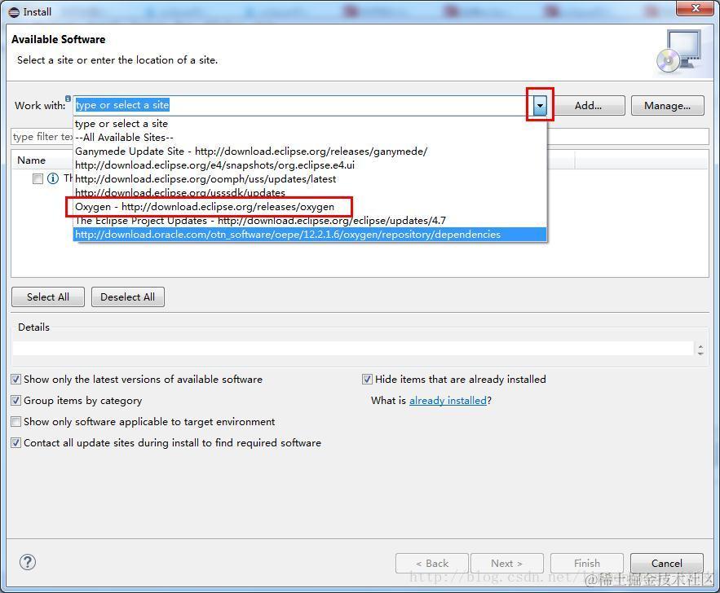Open help via the question mark icon
The width and height of the screenshot is (720, 593).
28,562
